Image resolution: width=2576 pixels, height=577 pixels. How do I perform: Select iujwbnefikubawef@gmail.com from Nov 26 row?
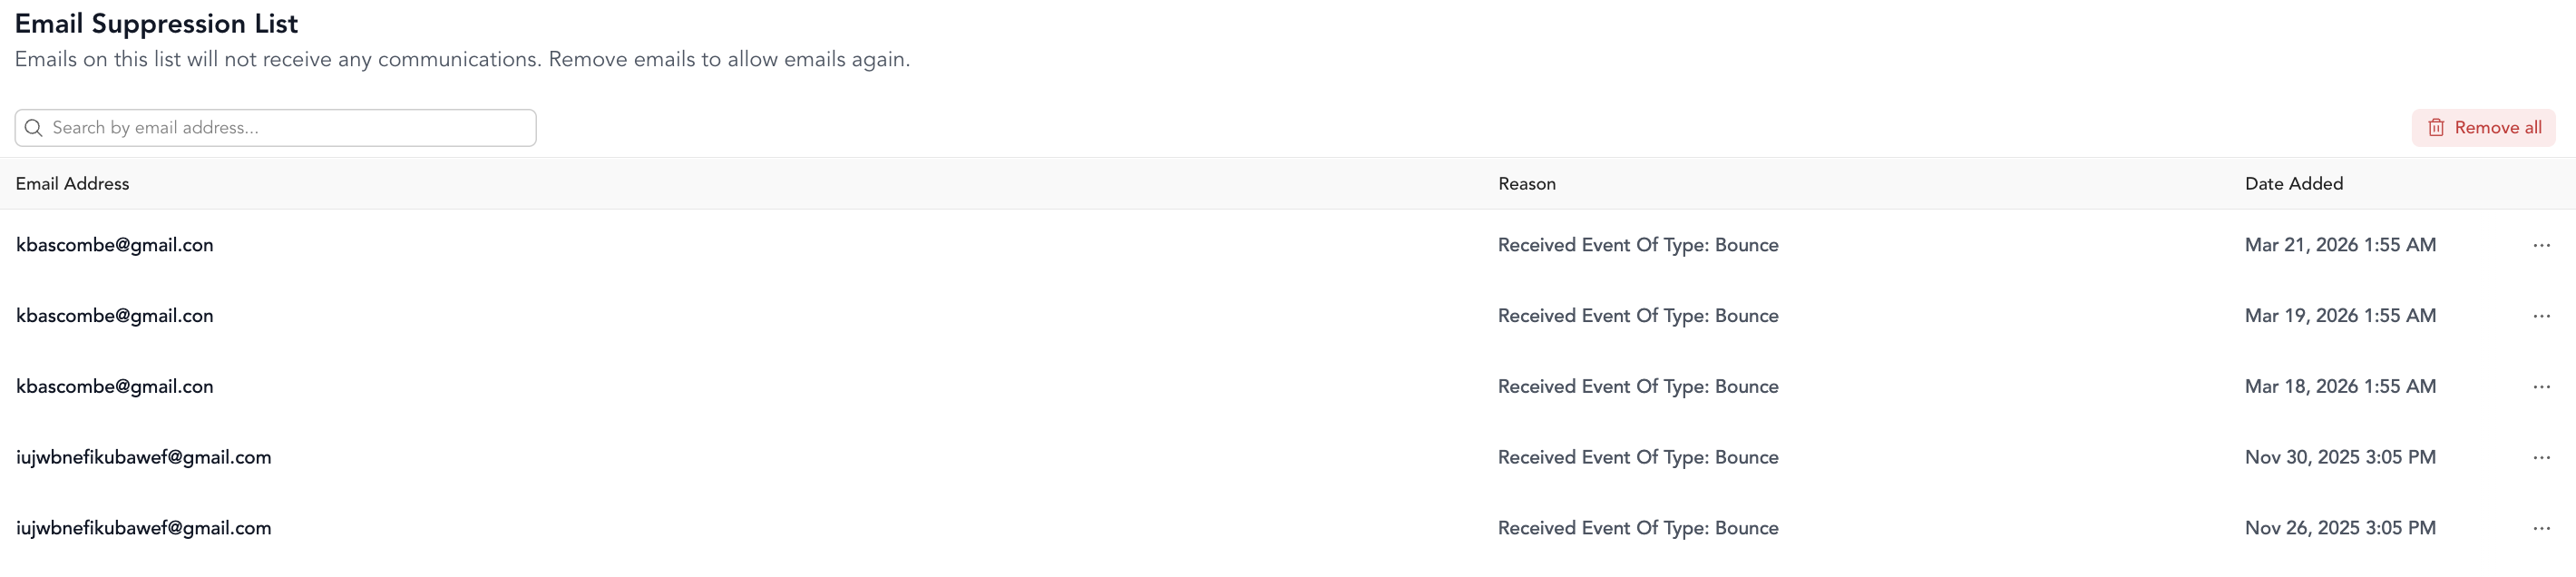(143, 529)
